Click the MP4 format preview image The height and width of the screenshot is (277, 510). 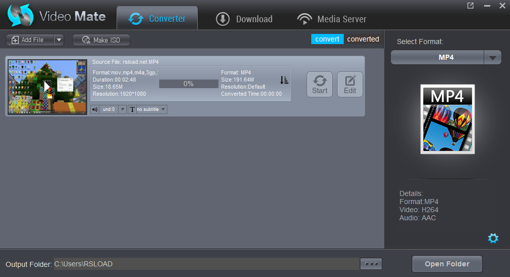click(448, 119)
